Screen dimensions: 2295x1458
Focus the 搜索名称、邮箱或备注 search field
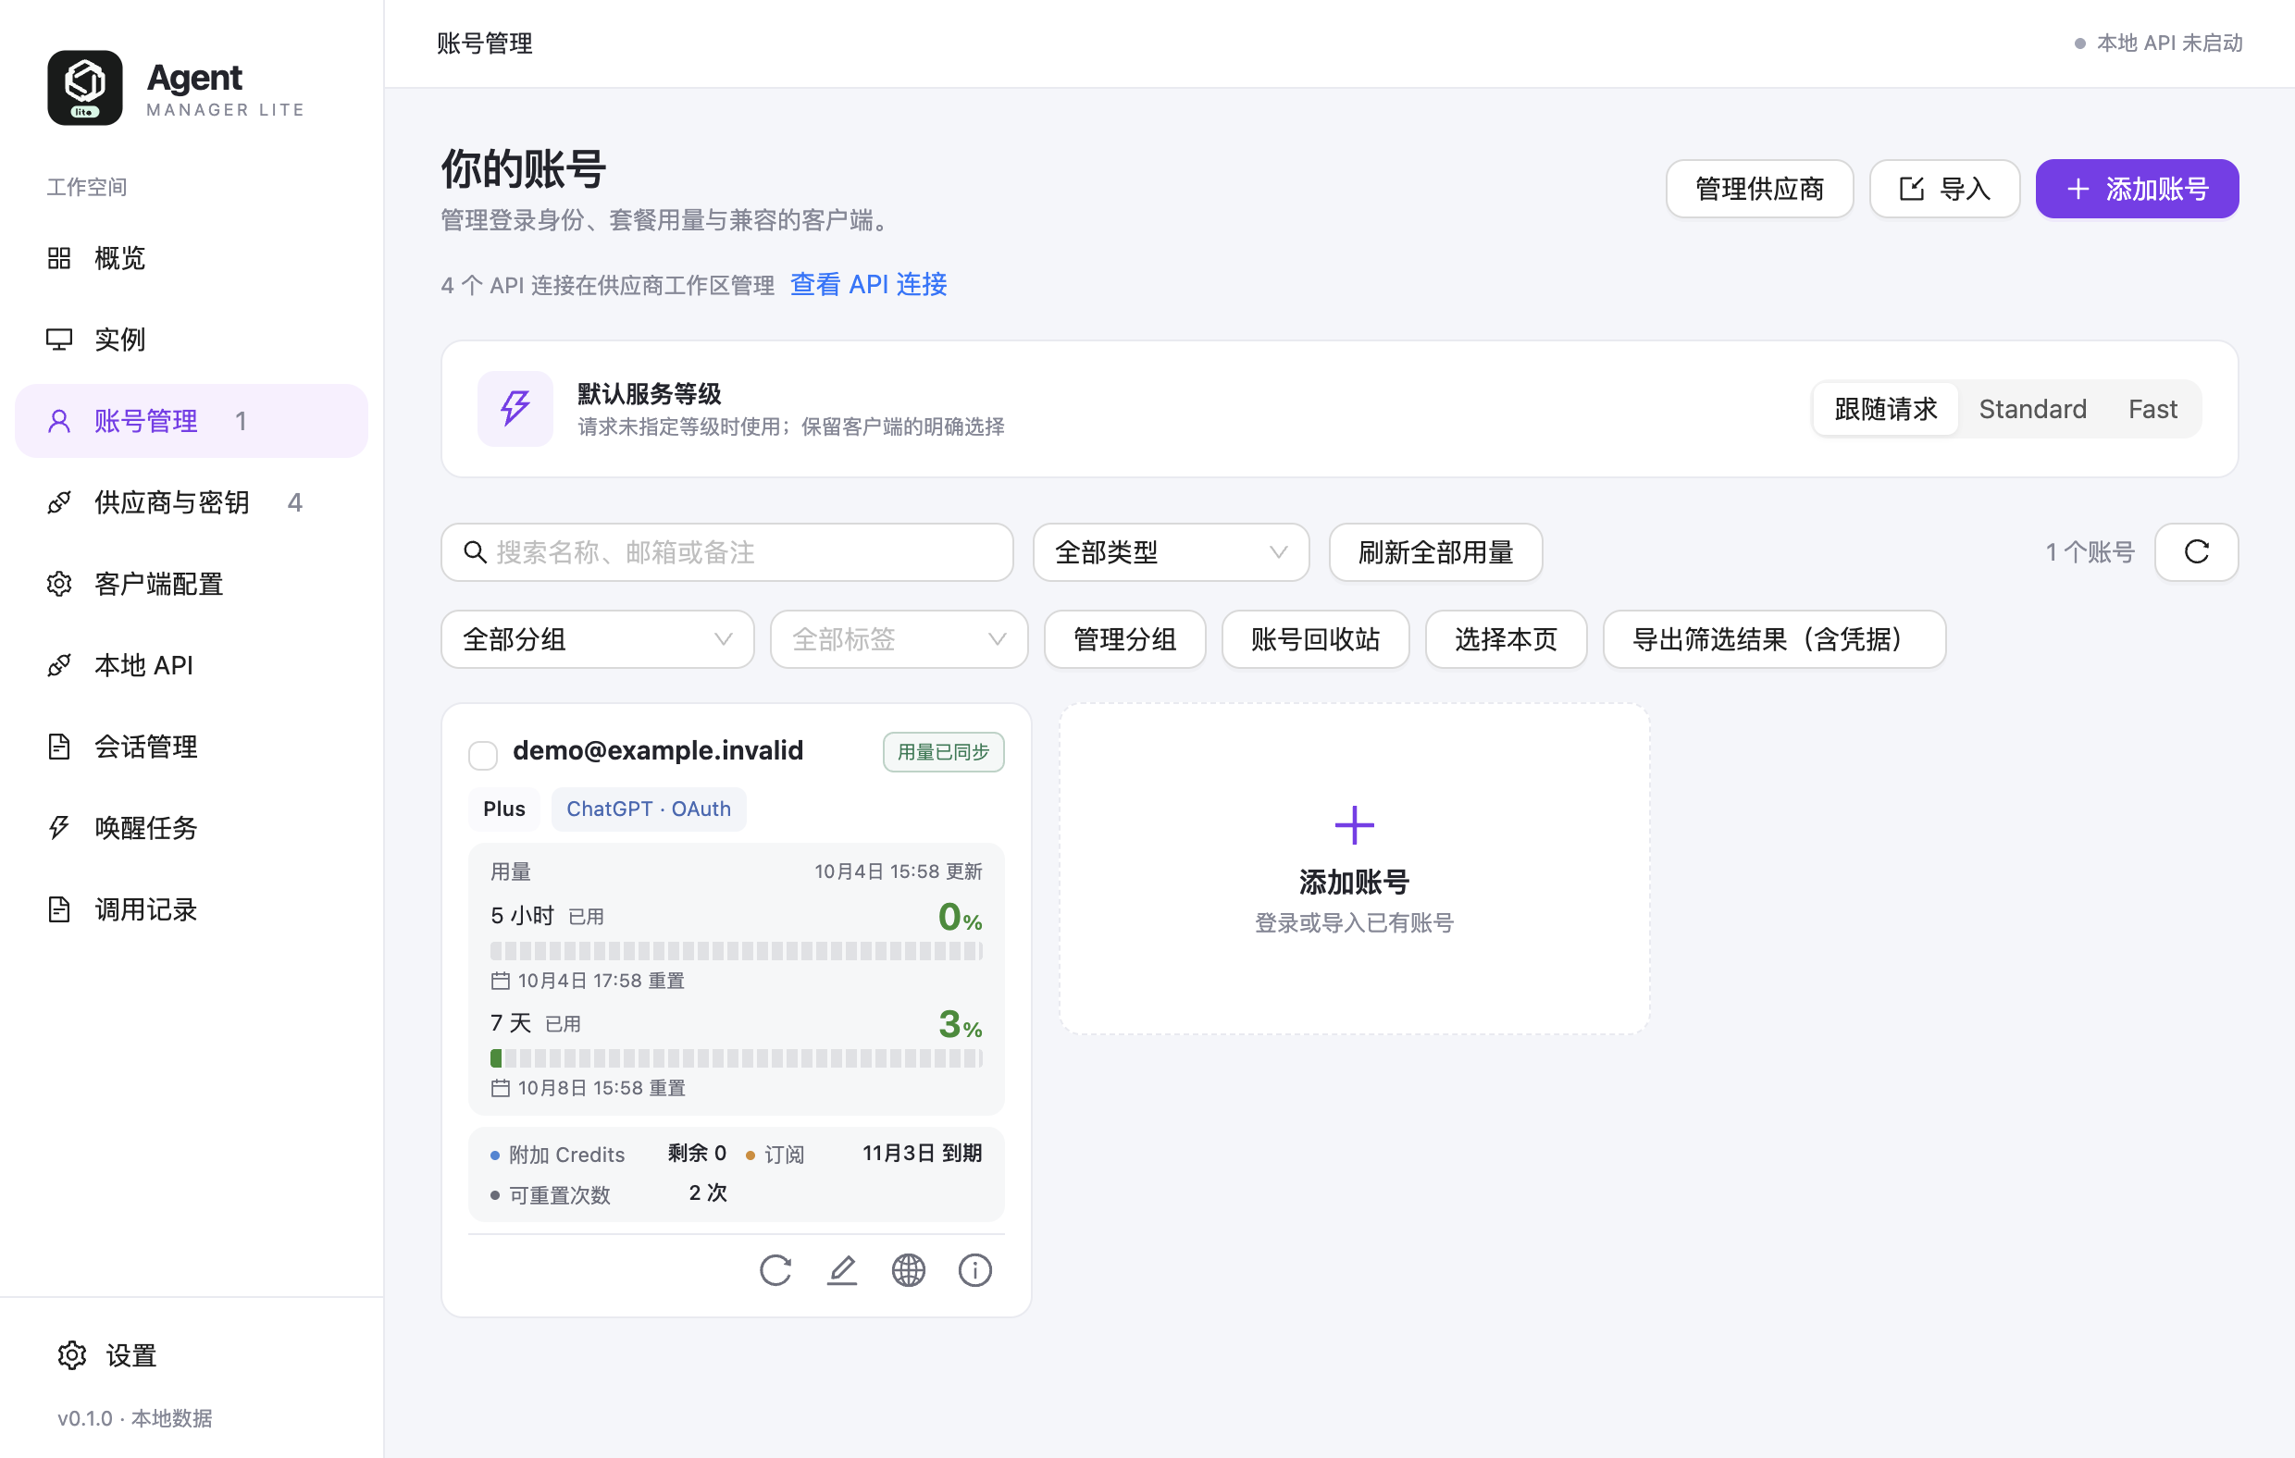pyautogui.click(x=727, y=552)
